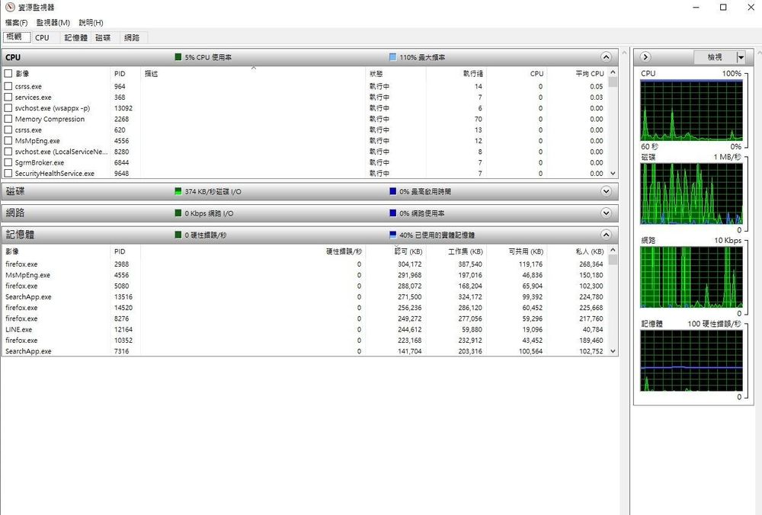Expand the 磁碟 (Disk) section
Screen dimensions: 762x515
point(606,191)
